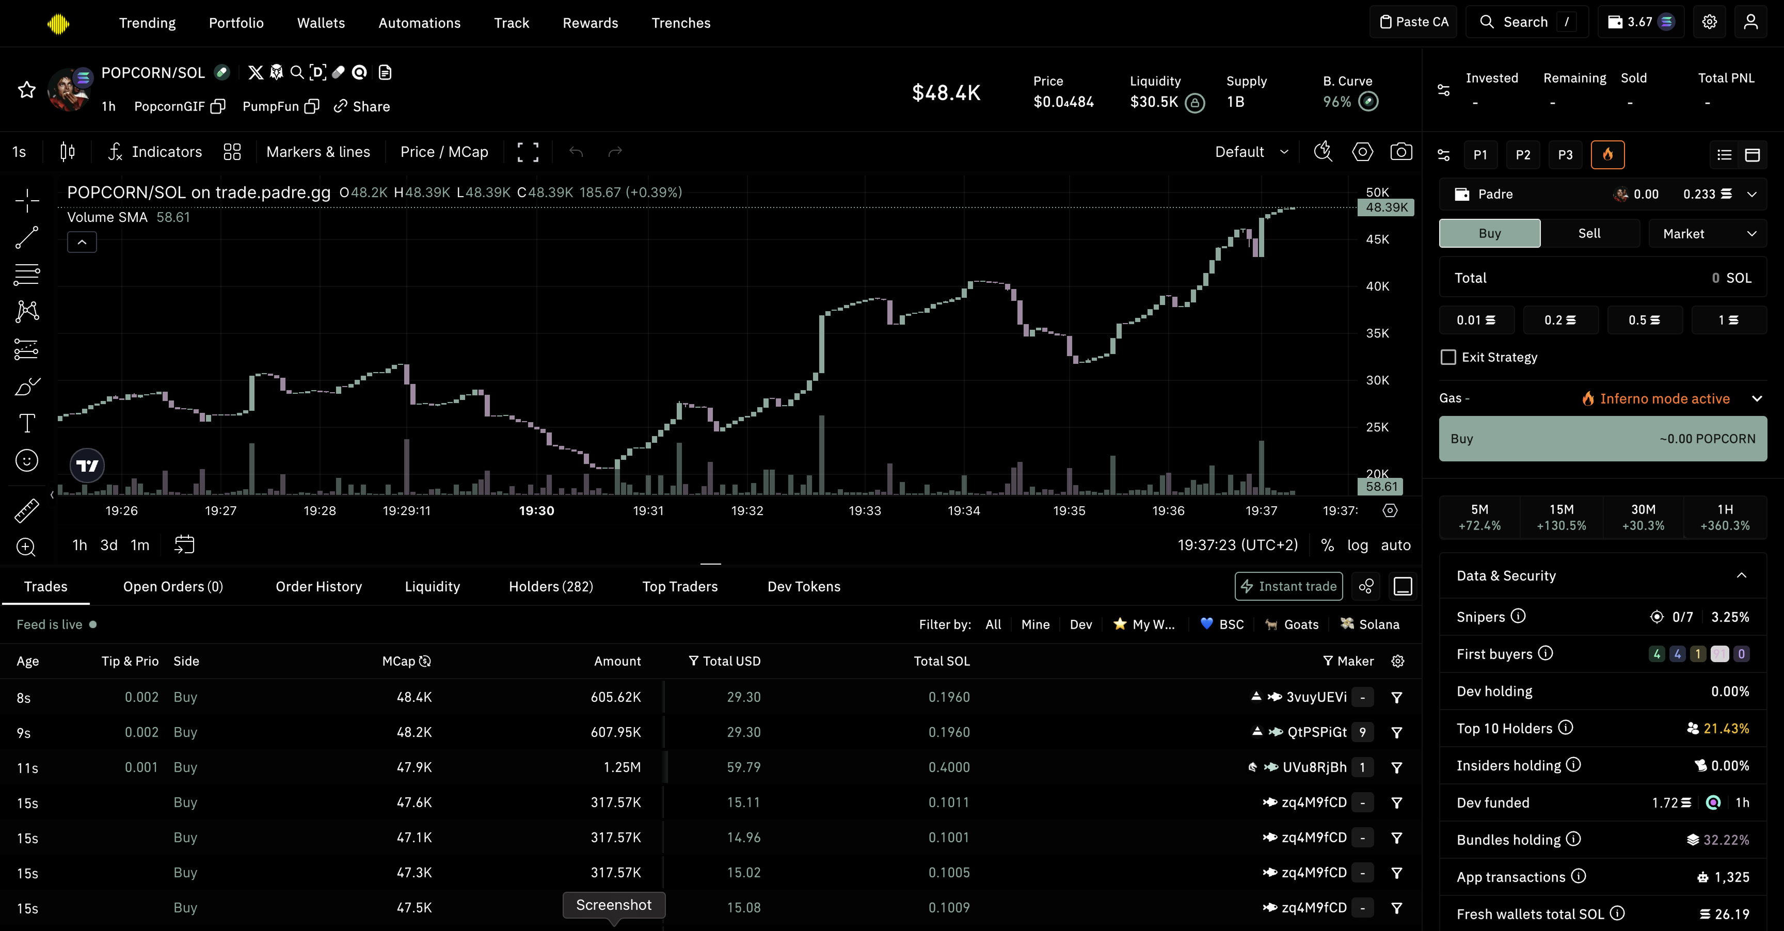Select the text annotation tool
Image resolution: width=1784 pixels, height=931 pixels.
(26, 423)
